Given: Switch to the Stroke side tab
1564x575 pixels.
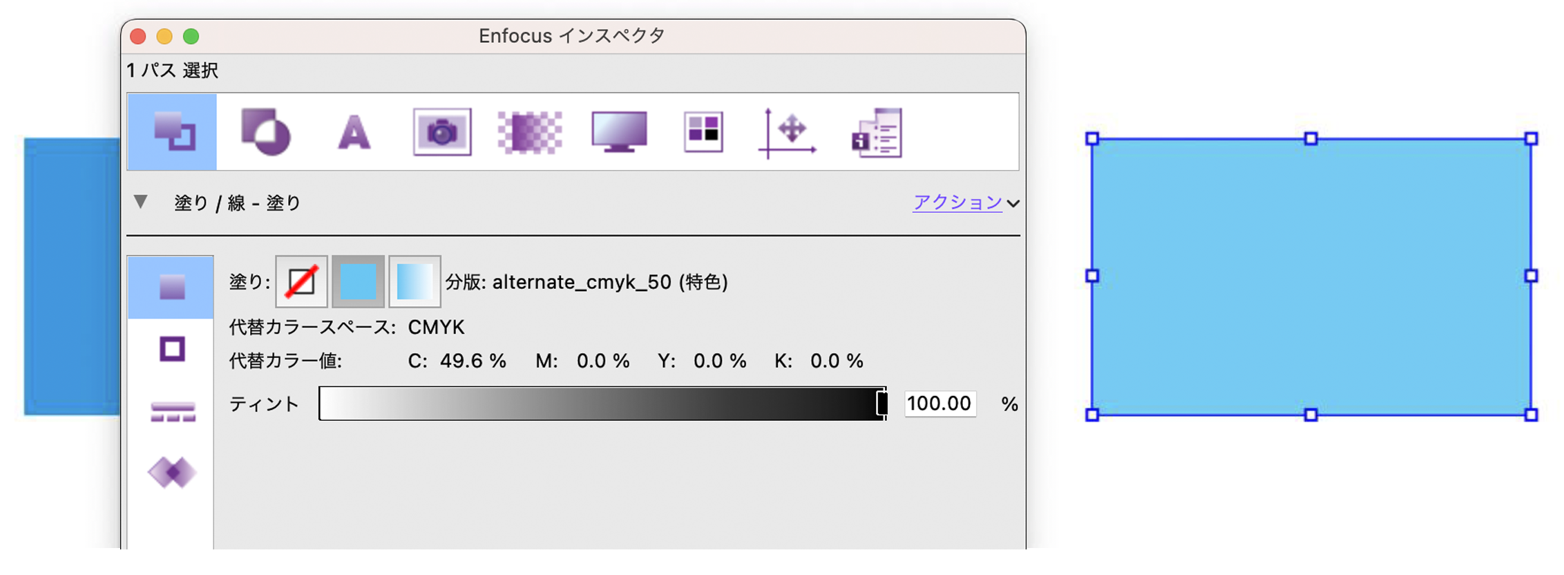Looking at the screenshot, I should [172, 349].
